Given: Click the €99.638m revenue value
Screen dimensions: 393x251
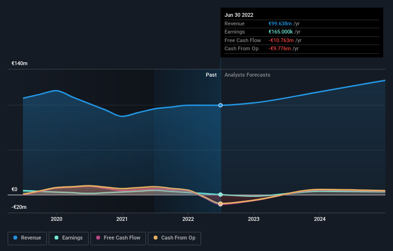Looking at the screenshot, I should click(x=280, y=23).
